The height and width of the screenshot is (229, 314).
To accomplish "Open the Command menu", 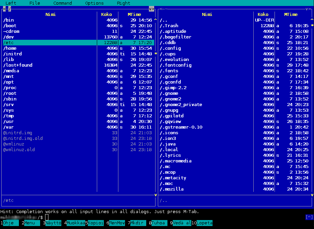I will coord(62,3).
